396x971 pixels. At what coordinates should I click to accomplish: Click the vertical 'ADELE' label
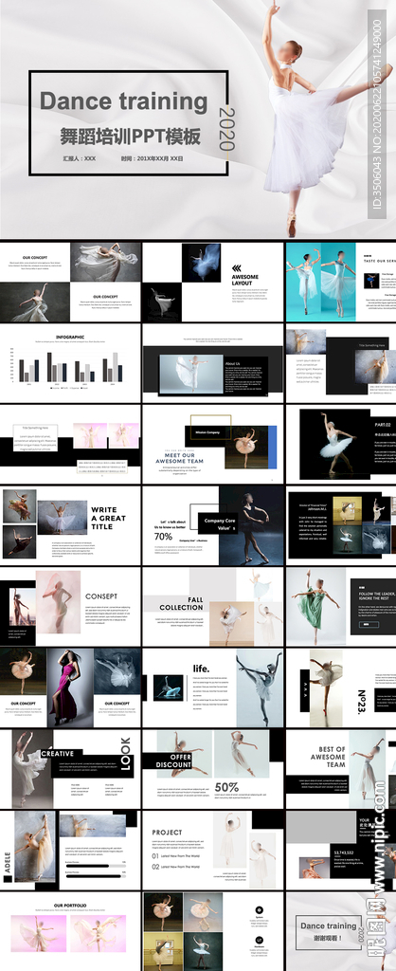pyautogui.click(x=8, y=862)
